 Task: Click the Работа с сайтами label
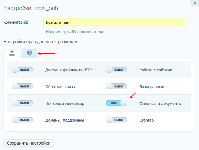pos(156,70)
